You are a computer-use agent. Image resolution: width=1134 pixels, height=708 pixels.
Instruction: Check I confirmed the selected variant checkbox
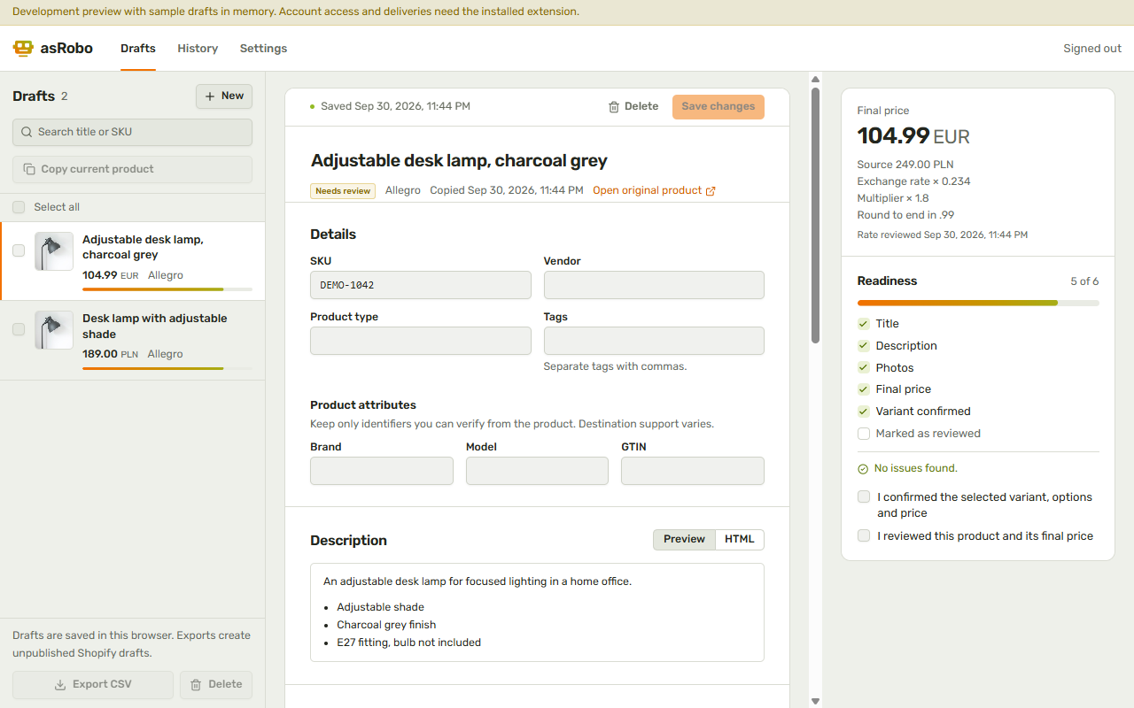tap(864, 497)
